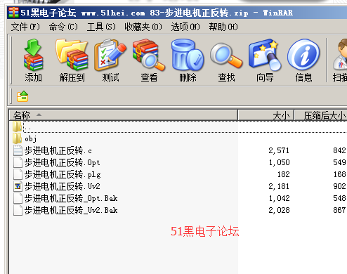Viewport: 347px width, 274px height.
Task: Click the Delete (删除) trash icon
Action: click(x=188, y=55)
